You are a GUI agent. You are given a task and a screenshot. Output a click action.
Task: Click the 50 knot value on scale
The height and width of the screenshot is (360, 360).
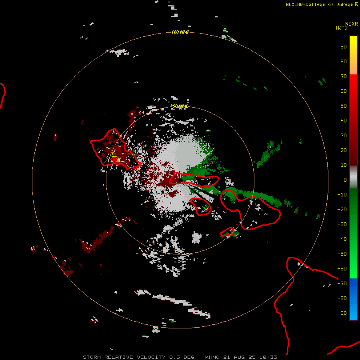point(344,106)
